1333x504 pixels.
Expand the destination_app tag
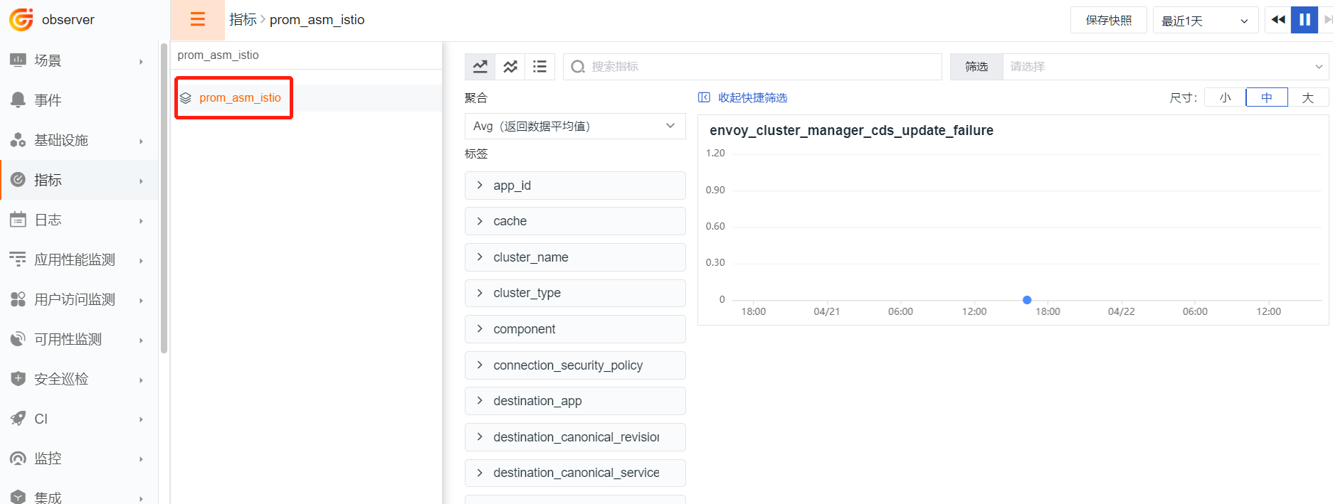click(x=575, y=401)
